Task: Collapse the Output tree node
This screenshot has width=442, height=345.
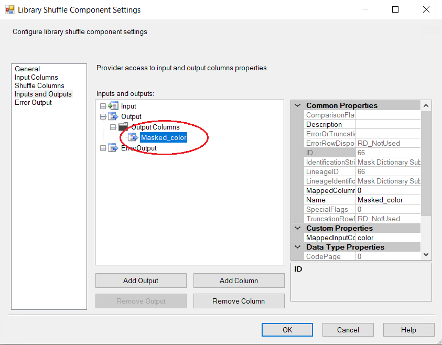Action: (x=103, y=116)
